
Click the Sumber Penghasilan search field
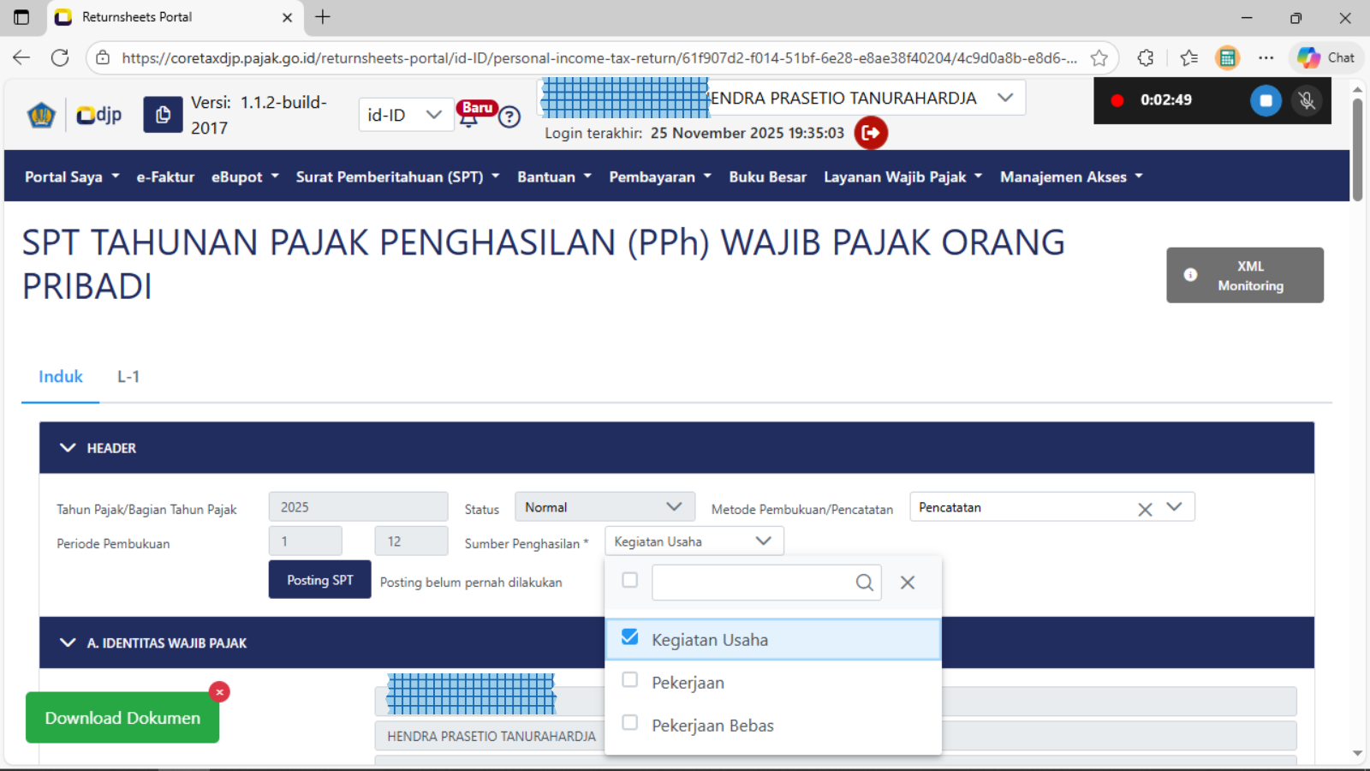click(x=753, y=583)
